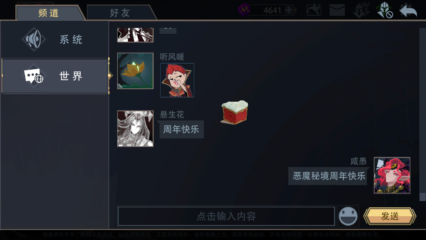Open 悬生花's grayscale avatar
426x240 pixels.
pyautogui.click(x=135, y=128)
